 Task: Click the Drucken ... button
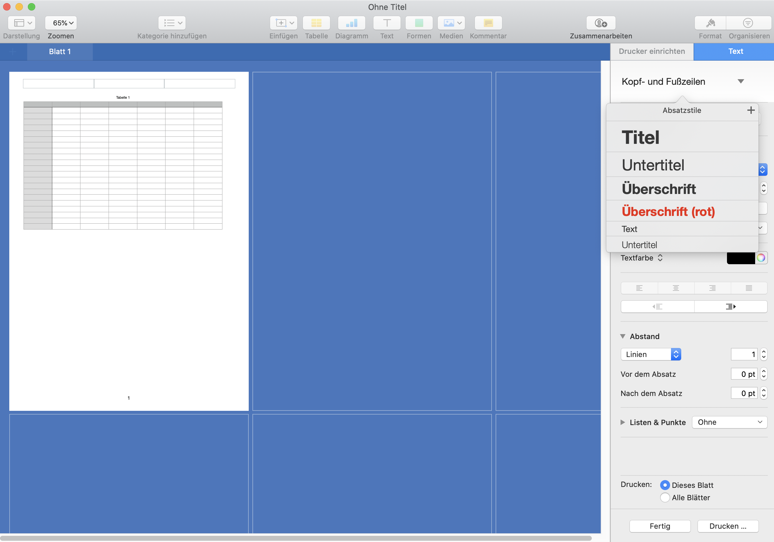(728, 526)
